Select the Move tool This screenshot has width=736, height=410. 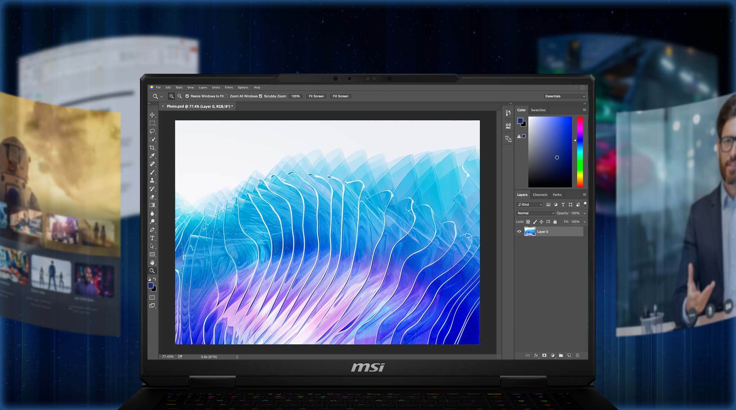152,115
